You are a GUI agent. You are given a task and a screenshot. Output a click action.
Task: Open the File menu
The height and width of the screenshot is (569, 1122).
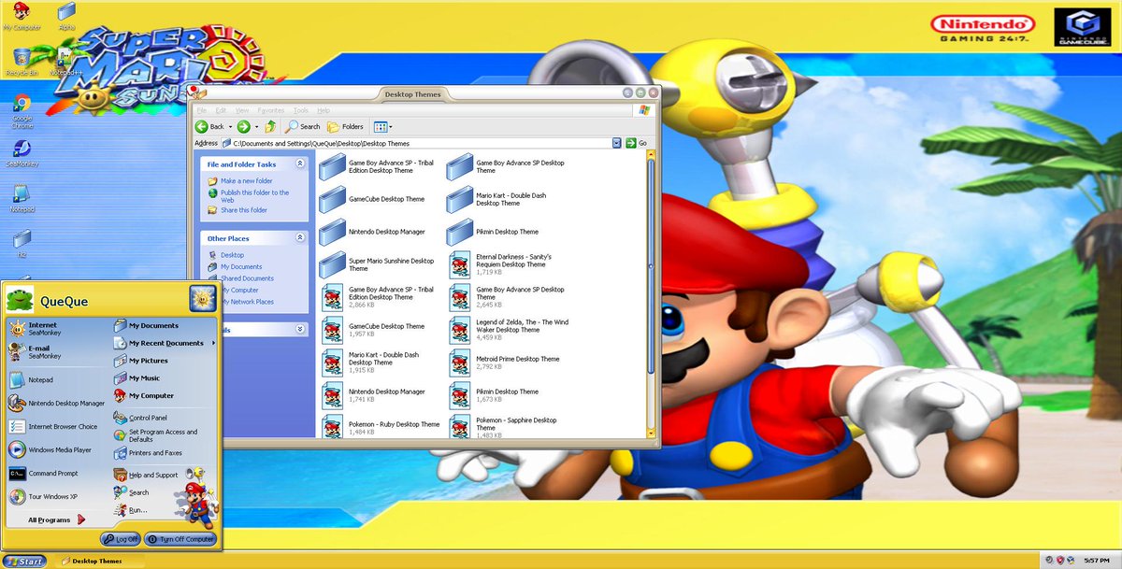201,110
